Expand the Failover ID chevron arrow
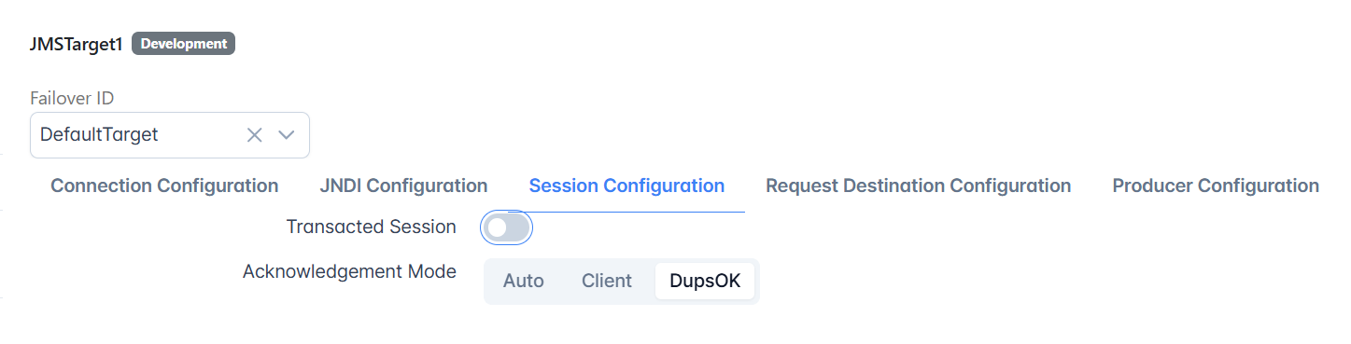 tap(287, 135)
